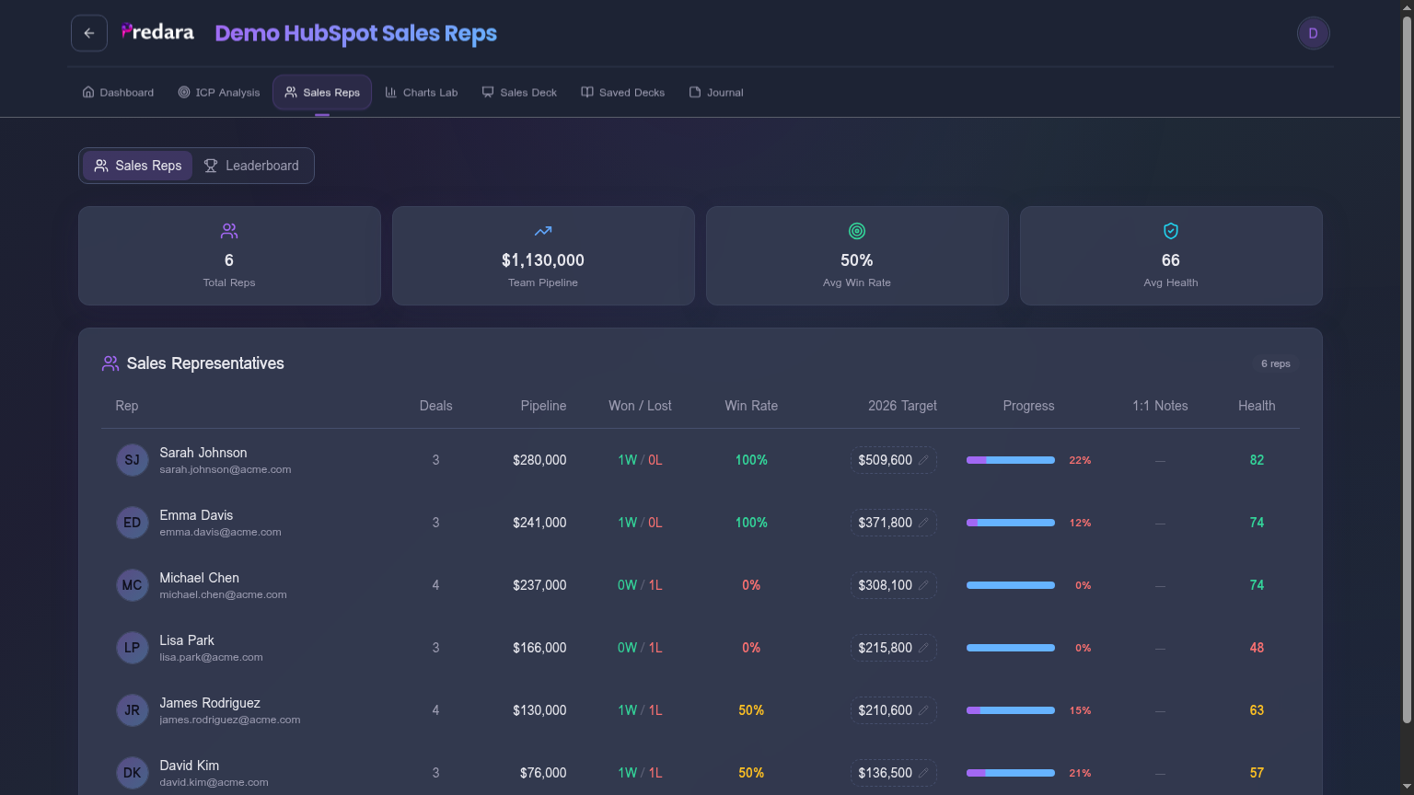Click the $215,800 target for Lisa Park
1414x795 pixels.
point(885,648)
